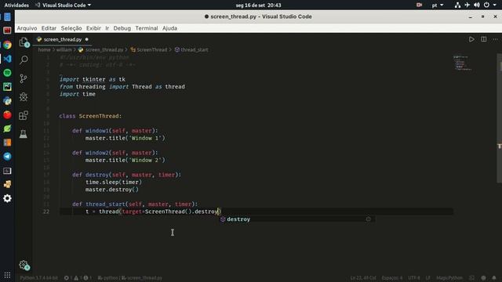The width and height of the screenshot is (502, 282).
Task: Open Spotify from the dock
Action: coord(7,73)
